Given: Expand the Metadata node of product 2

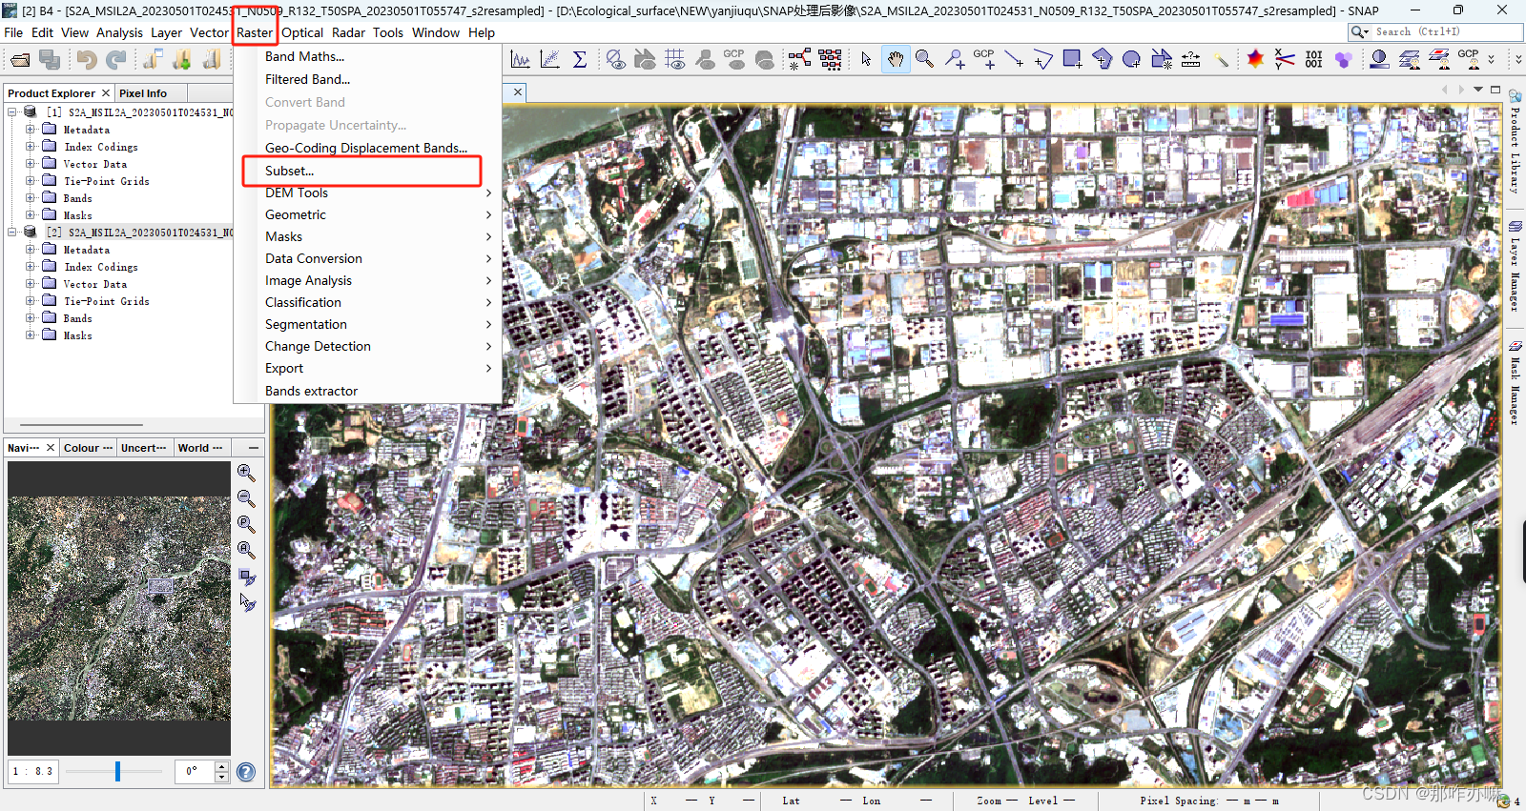Looking at the screenshot, I should 30,250.
